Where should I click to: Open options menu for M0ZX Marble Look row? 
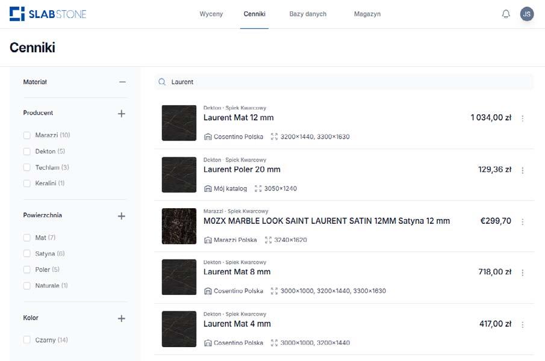523,221
